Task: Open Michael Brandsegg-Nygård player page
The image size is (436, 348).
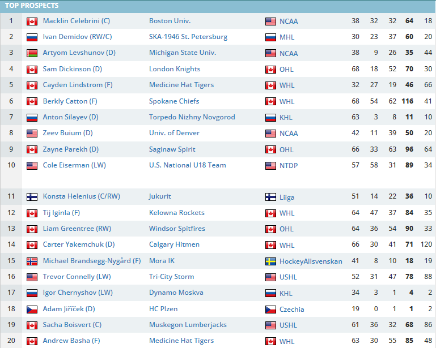Action: (x=92, y=261)
